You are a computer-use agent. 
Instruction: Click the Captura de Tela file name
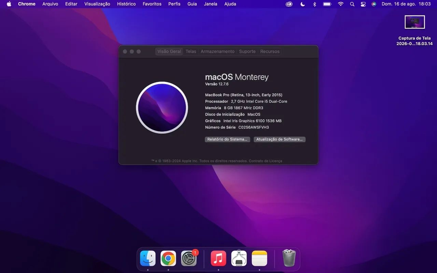[414, 41]
